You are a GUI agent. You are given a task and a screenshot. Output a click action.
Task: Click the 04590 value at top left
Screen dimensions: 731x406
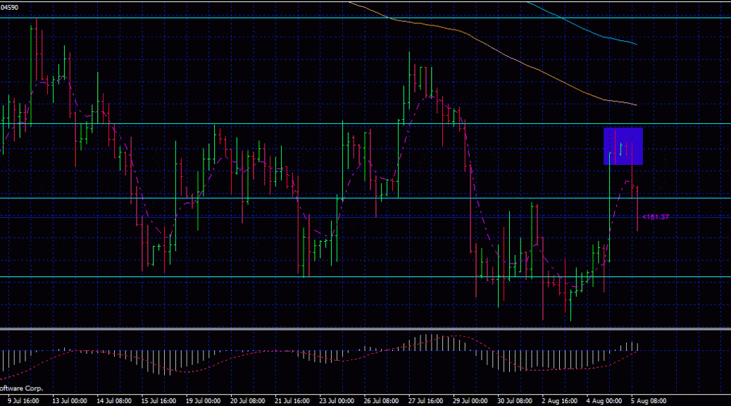click(x=9, y=8)
